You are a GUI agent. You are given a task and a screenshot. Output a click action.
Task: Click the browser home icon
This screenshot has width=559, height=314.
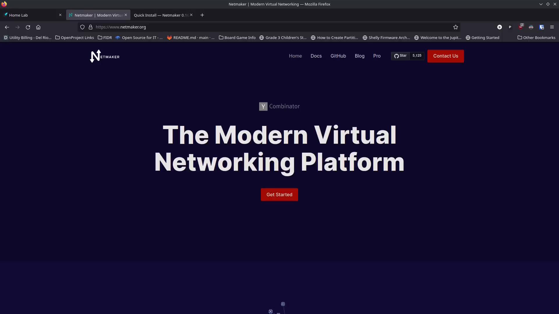click(38, 27)
